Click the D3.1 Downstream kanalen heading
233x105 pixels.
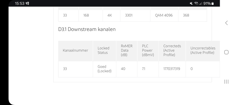click(x=87, y=29)
